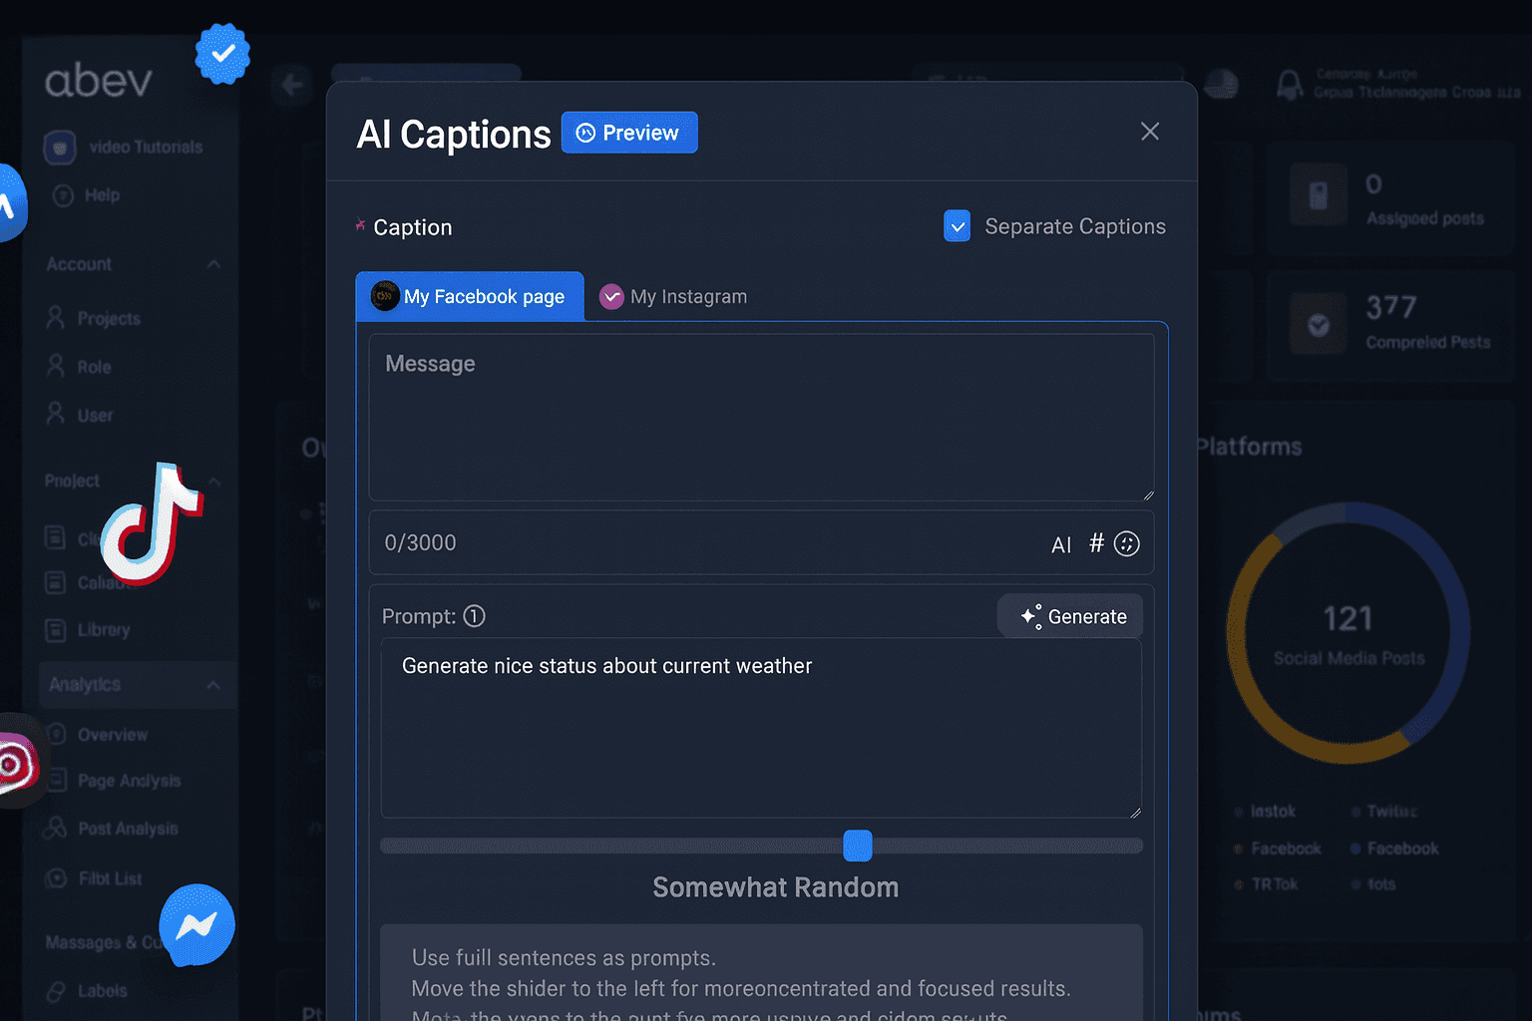Click the floating Messenger logo
Screen dimensions: 1532x1021
point(197,925)
